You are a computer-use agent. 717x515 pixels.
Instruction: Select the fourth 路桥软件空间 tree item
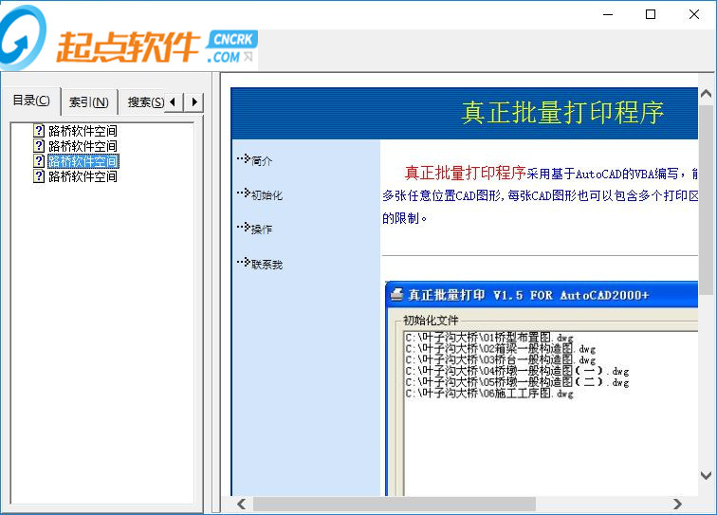point(83,176)
